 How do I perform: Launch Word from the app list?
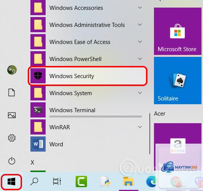(x=86, y=144)
